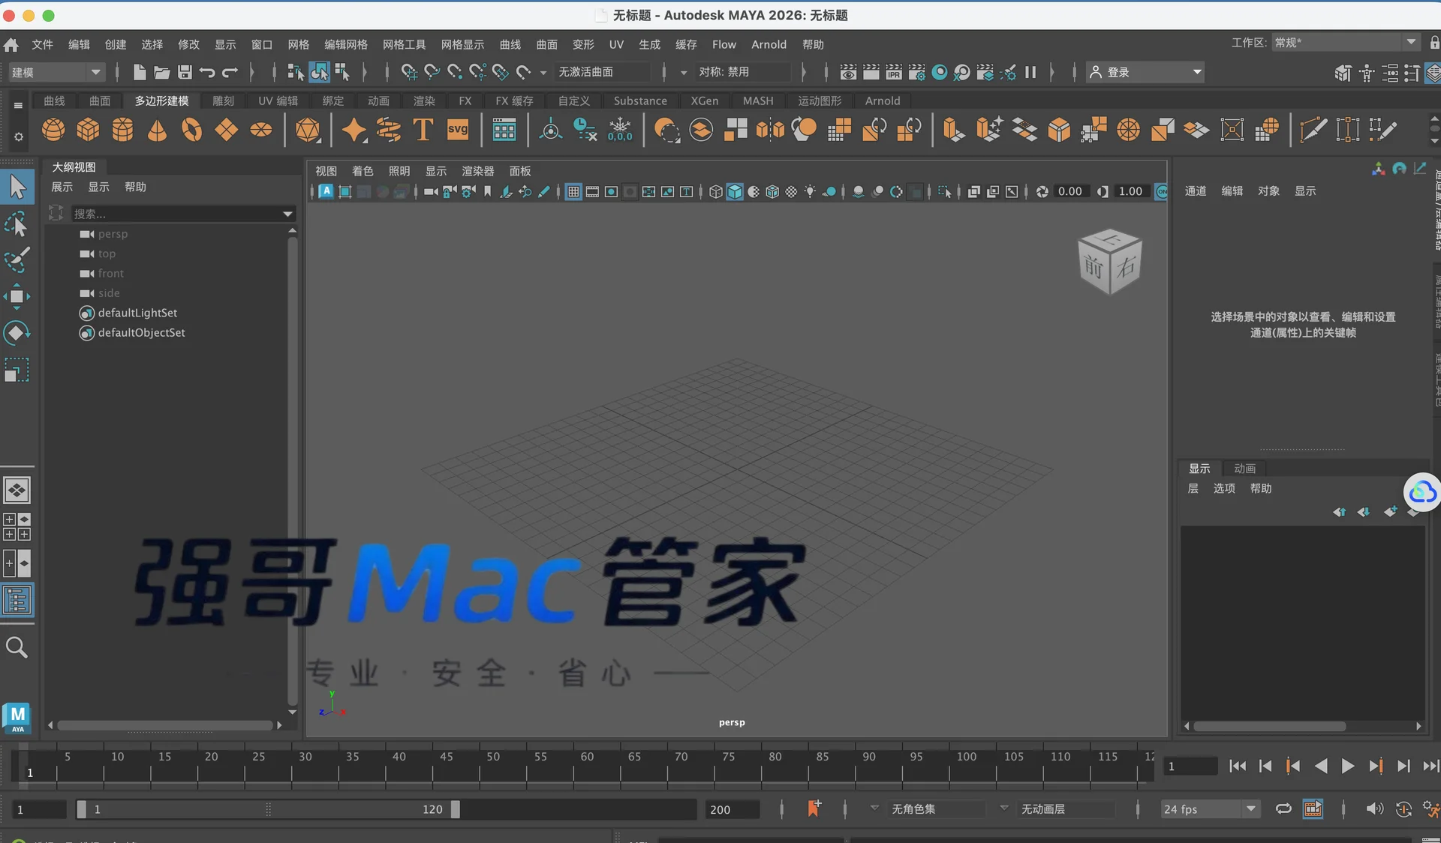
Task: Switch to the 雕刻 shelf tab
Action: (x=224, y=100)
